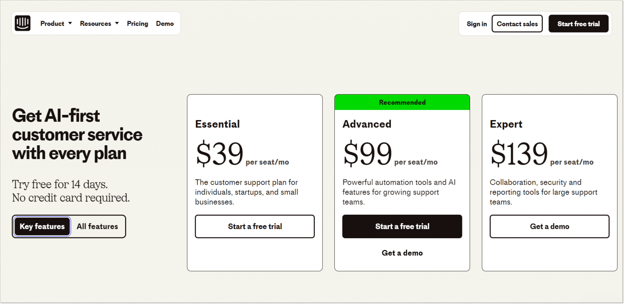This screenshot has width=624, height=304.
Task: Click the Expert plan title
Action: coord(506,124)
